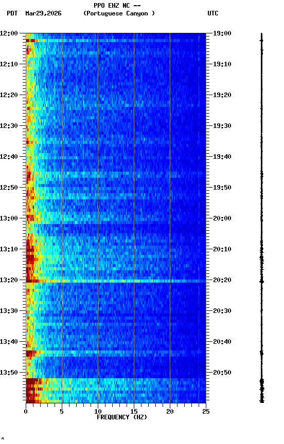The height and width of the screenshot is (444, 284).
Task: Click the 10 Hz frequency axis label
Action: 98,412
